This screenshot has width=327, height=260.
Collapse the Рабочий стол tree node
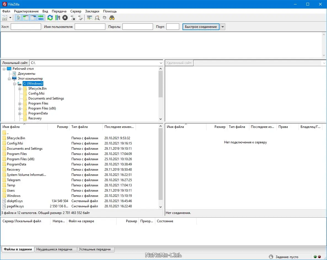click(x=4, y=69)
